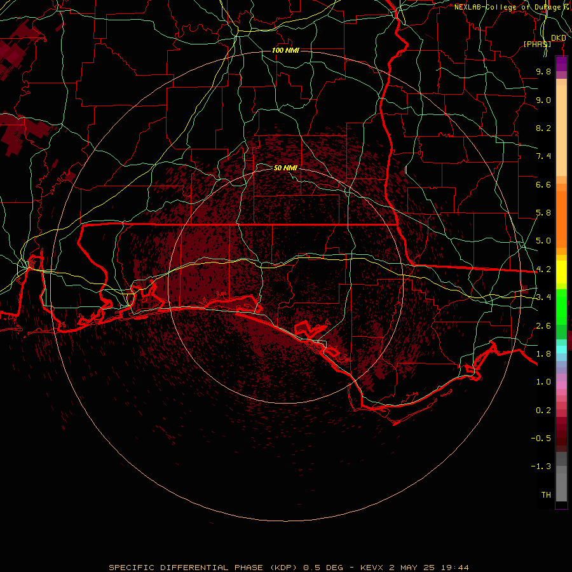Click the -1.3 value on the color scale
This screenshot has height=572, width=572.
pyautogui.click(x=541, y=466)
